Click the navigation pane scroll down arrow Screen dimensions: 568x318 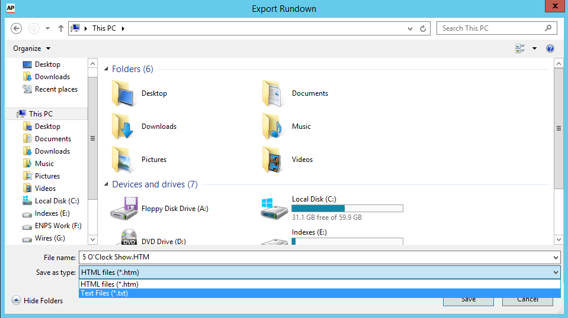[x=93, y=239]
